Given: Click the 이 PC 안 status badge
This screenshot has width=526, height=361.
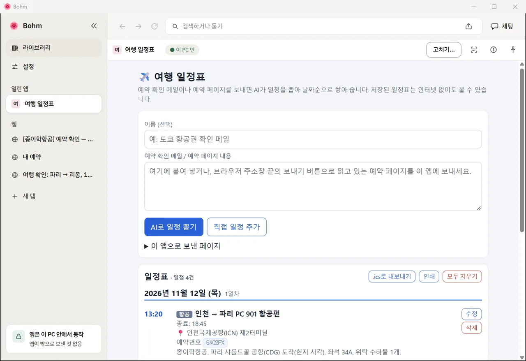Looking at the screenshot, I should click(x=182, y=50).
